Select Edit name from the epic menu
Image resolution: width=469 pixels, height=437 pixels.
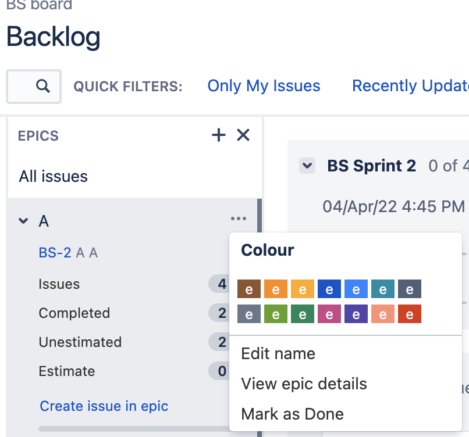point(278,353)
